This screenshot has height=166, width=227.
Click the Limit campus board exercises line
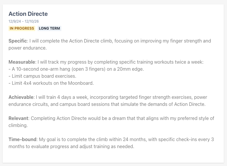[x=42, y=76]
